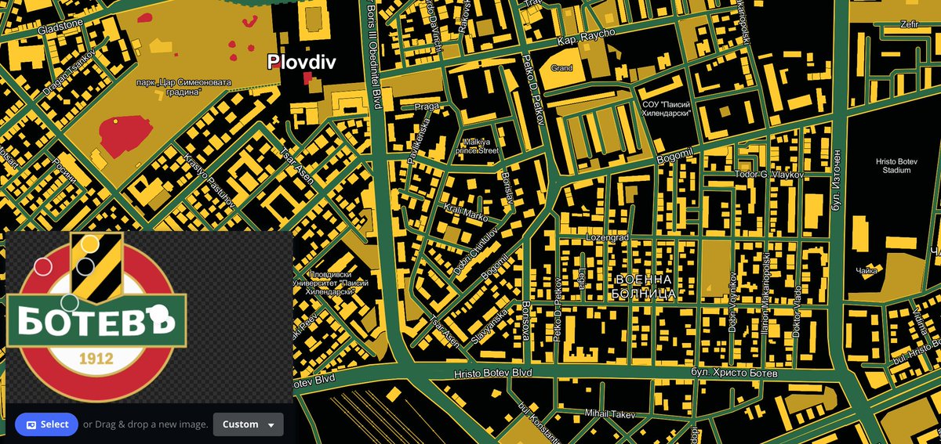Click the Hristo Botev Stadium label
Screen dimensions: 941x444
pos(896,165)
